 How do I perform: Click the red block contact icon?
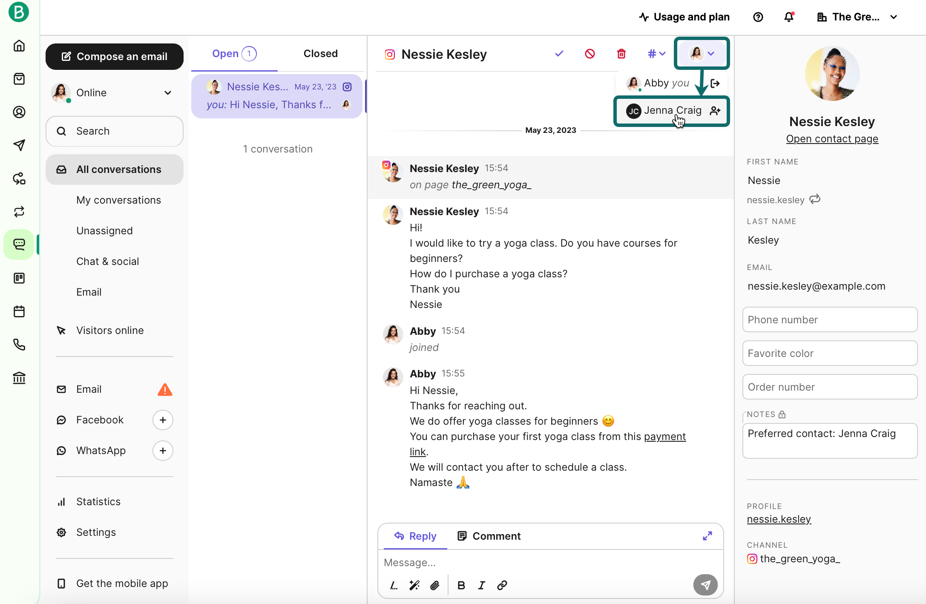590,54
